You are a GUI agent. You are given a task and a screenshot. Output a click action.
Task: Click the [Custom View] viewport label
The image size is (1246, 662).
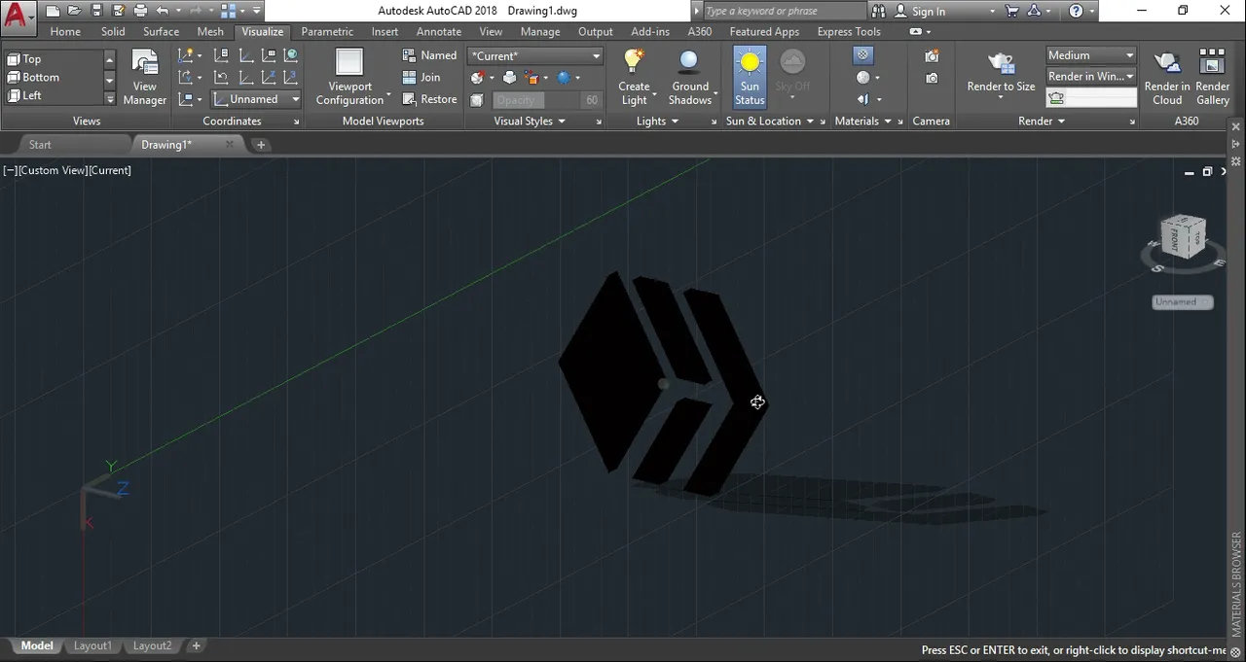[x=52, y=170]
